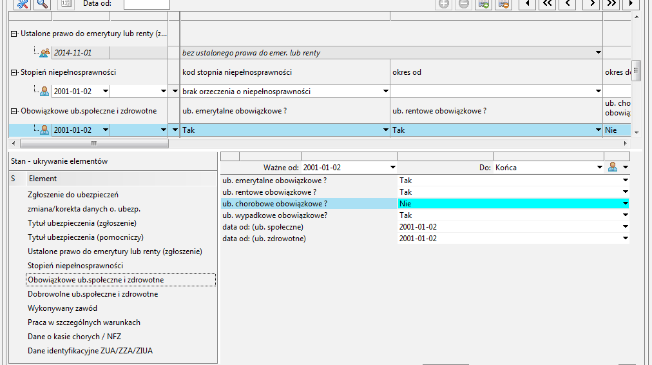Click the delete record icon with orange mark
This screenshot has height=365, width=652.
504,4
